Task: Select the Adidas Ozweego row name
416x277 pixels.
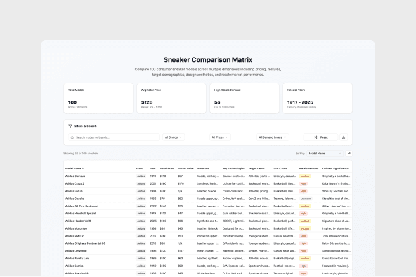Action: pos(76,251)
